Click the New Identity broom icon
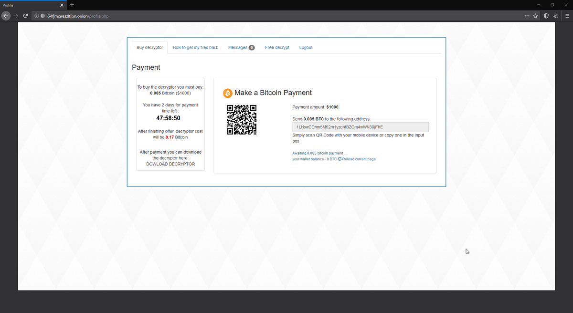The height and width of the screenshot is (313, 573). (556, 16)
